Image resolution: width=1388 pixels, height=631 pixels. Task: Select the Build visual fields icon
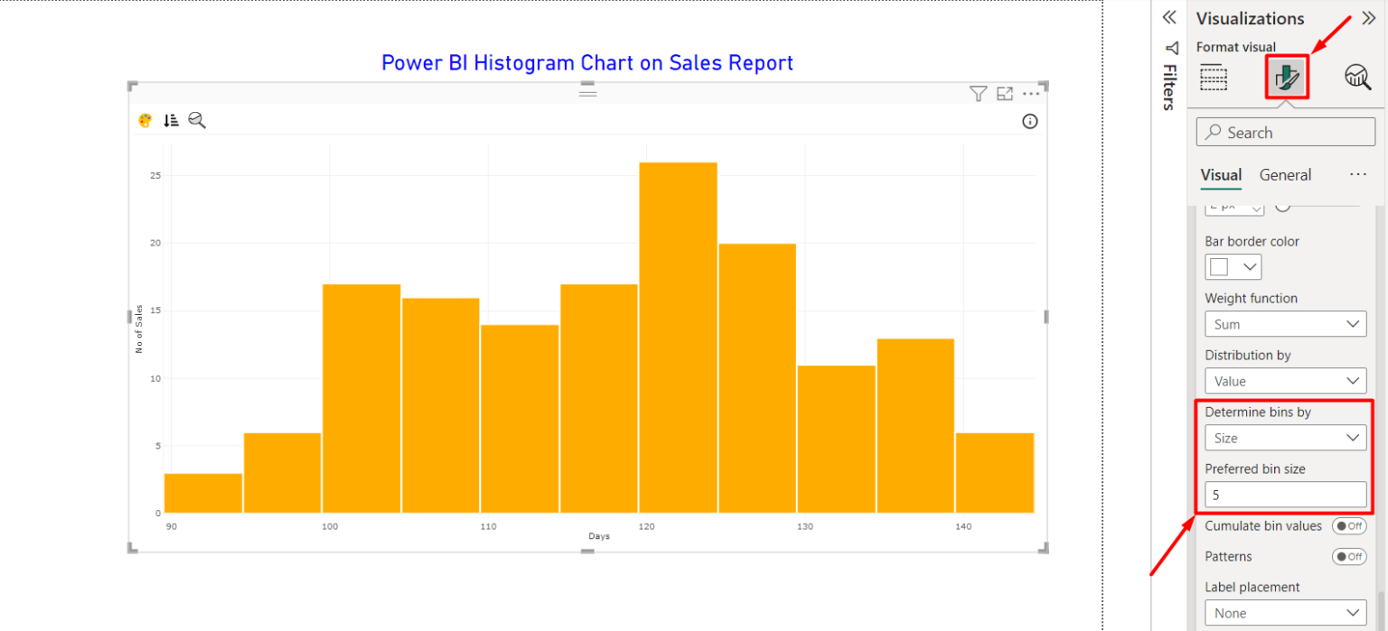[1214, 78]
